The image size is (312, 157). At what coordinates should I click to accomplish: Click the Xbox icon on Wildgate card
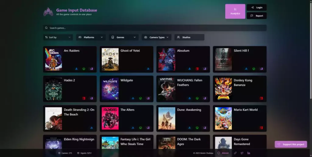coord(140,98)
